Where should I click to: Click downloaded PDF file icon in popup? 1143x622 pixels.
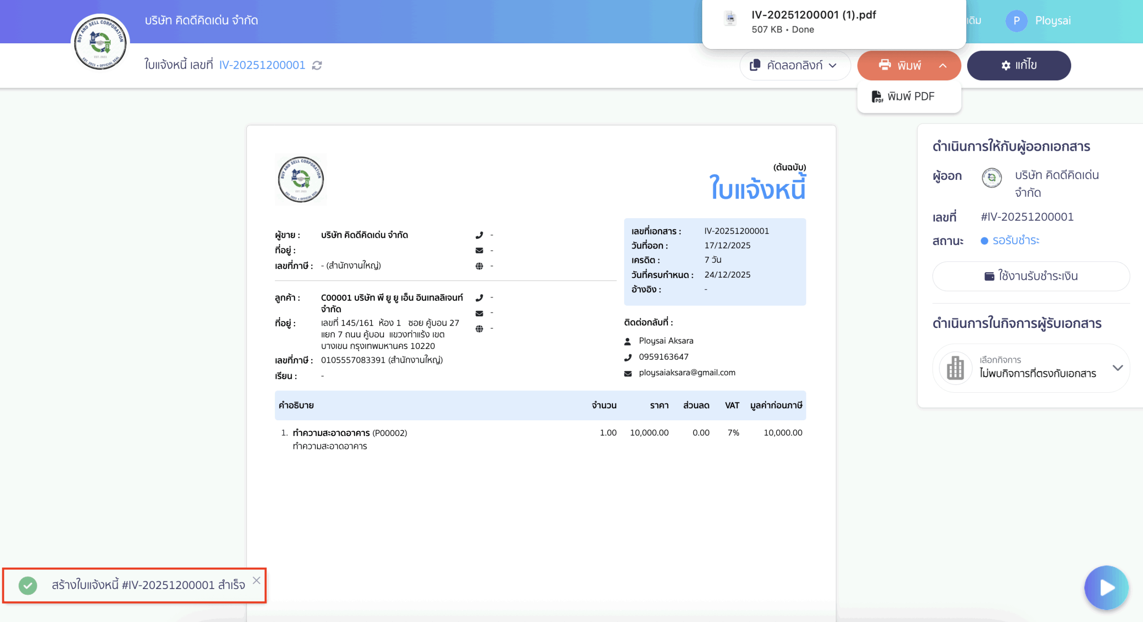coord(730,18)
